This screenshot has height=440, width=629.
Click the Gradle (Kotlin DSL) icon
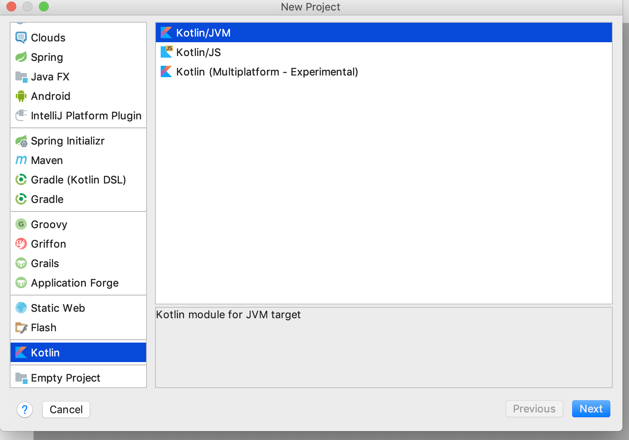click(21, 180)
